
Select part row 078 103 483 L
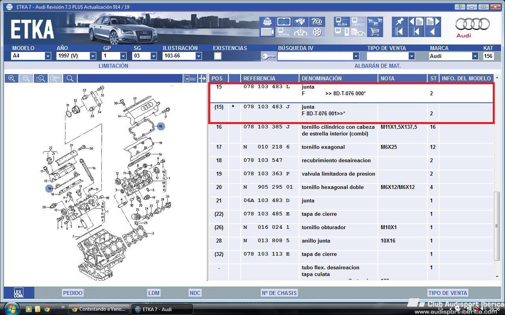pos(351,93)
